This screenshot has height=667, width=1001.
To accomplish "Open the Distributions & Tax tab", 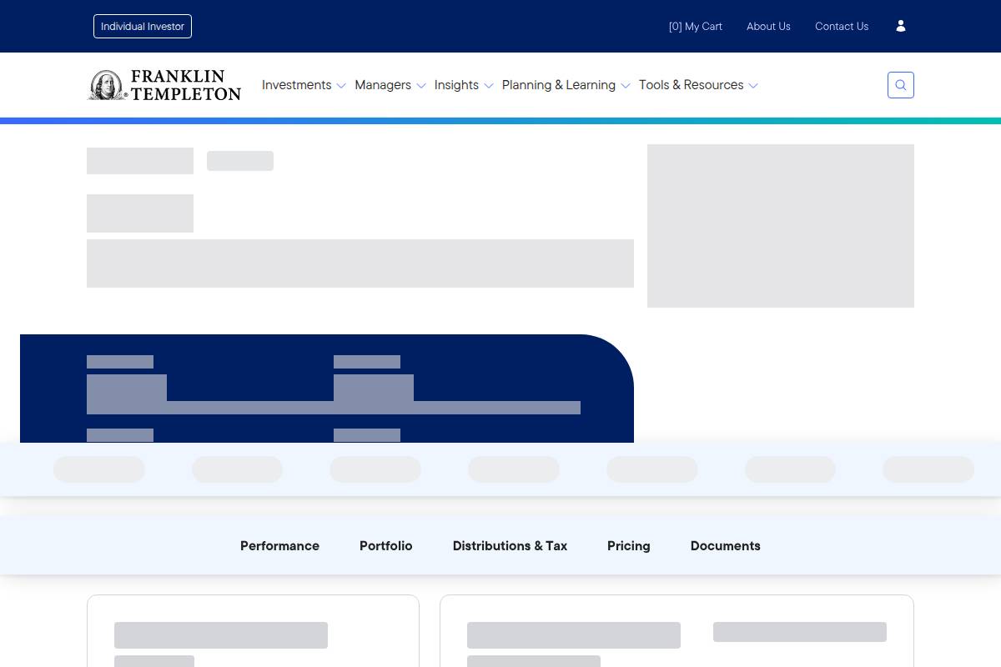I will pyautogui.click(x=510, y=545).
